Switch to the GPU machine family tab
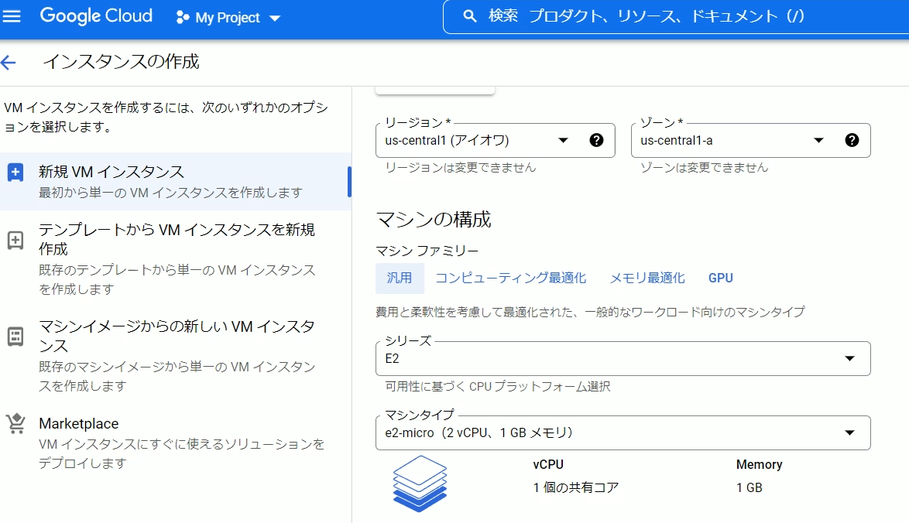 (x=720, y=277)
